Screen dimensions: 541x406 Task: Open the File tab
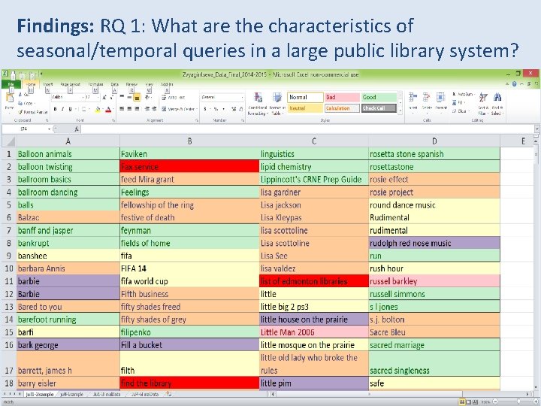11,84
